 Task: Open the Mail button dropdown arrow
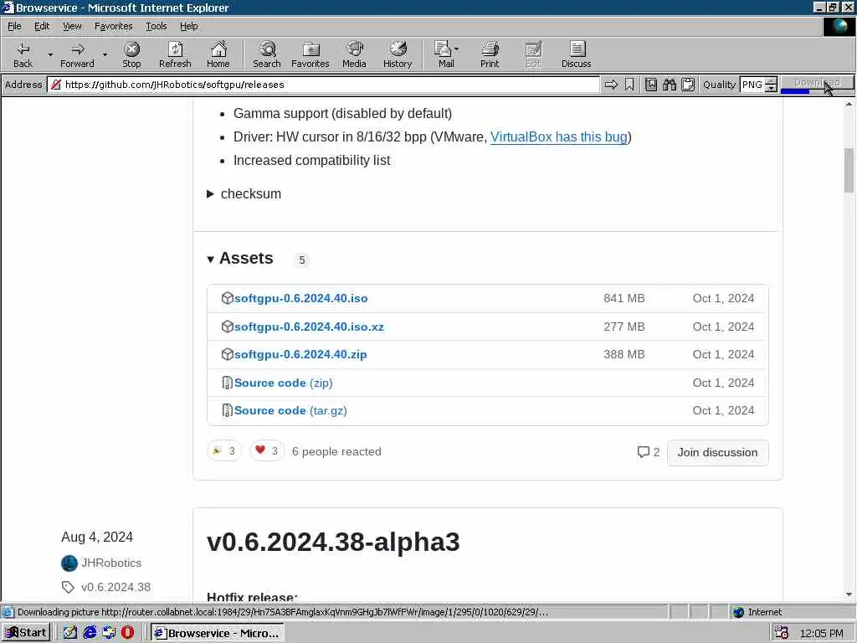(x=457, y=49)
